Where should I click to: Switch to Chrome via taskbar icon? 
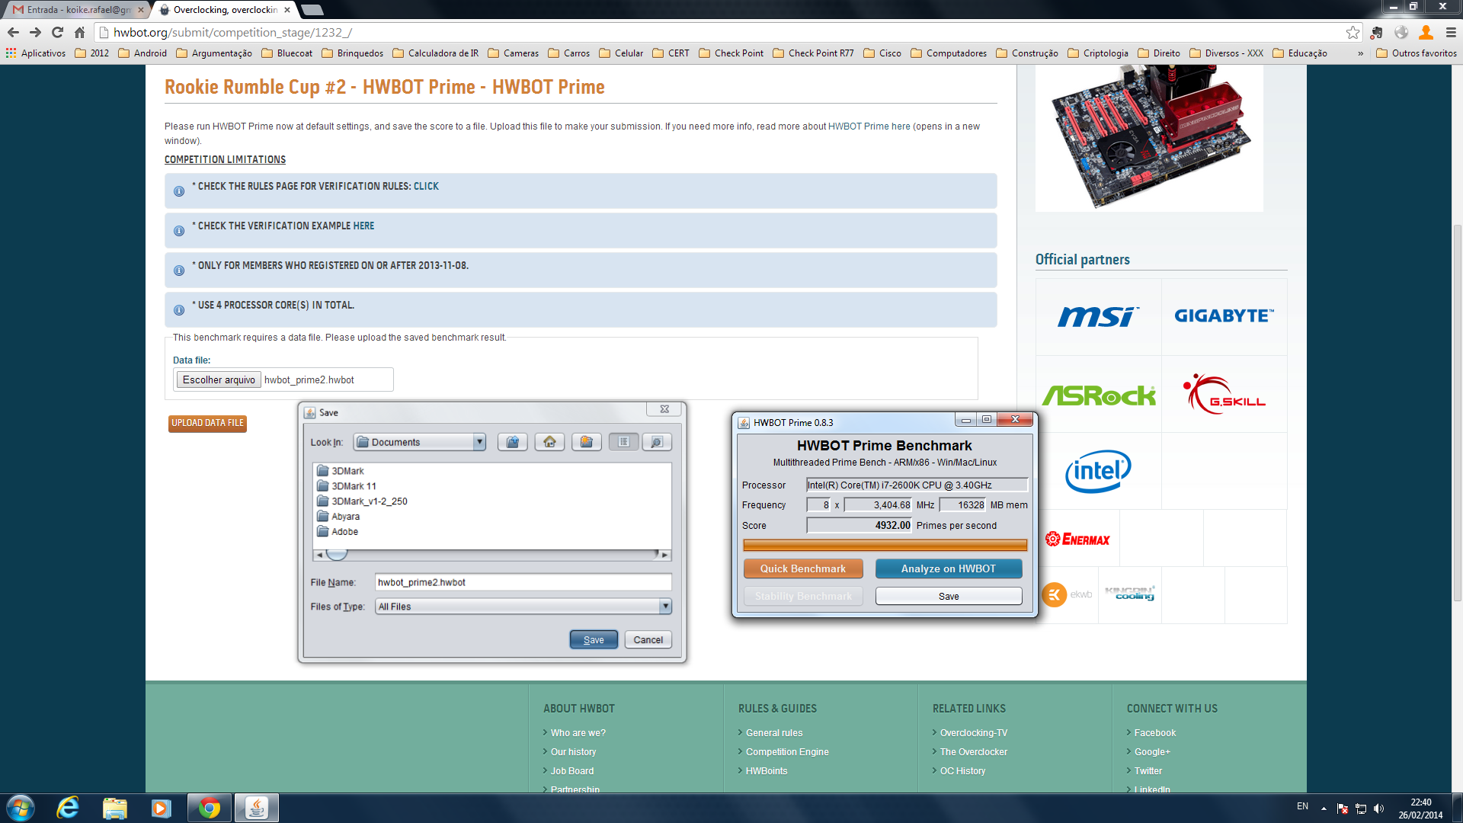pos(210,808)
